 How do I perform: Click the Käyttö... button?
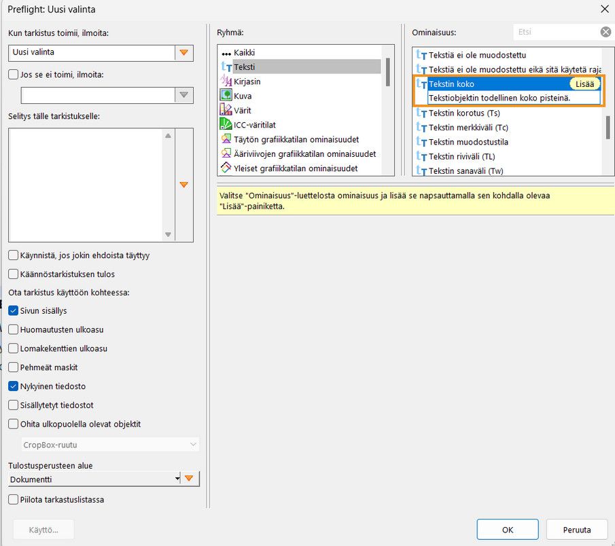tap(43, 530)
